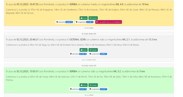Click distance text '37km NE de Kragujevac'
183x97 pixels.
pos(42,10)
